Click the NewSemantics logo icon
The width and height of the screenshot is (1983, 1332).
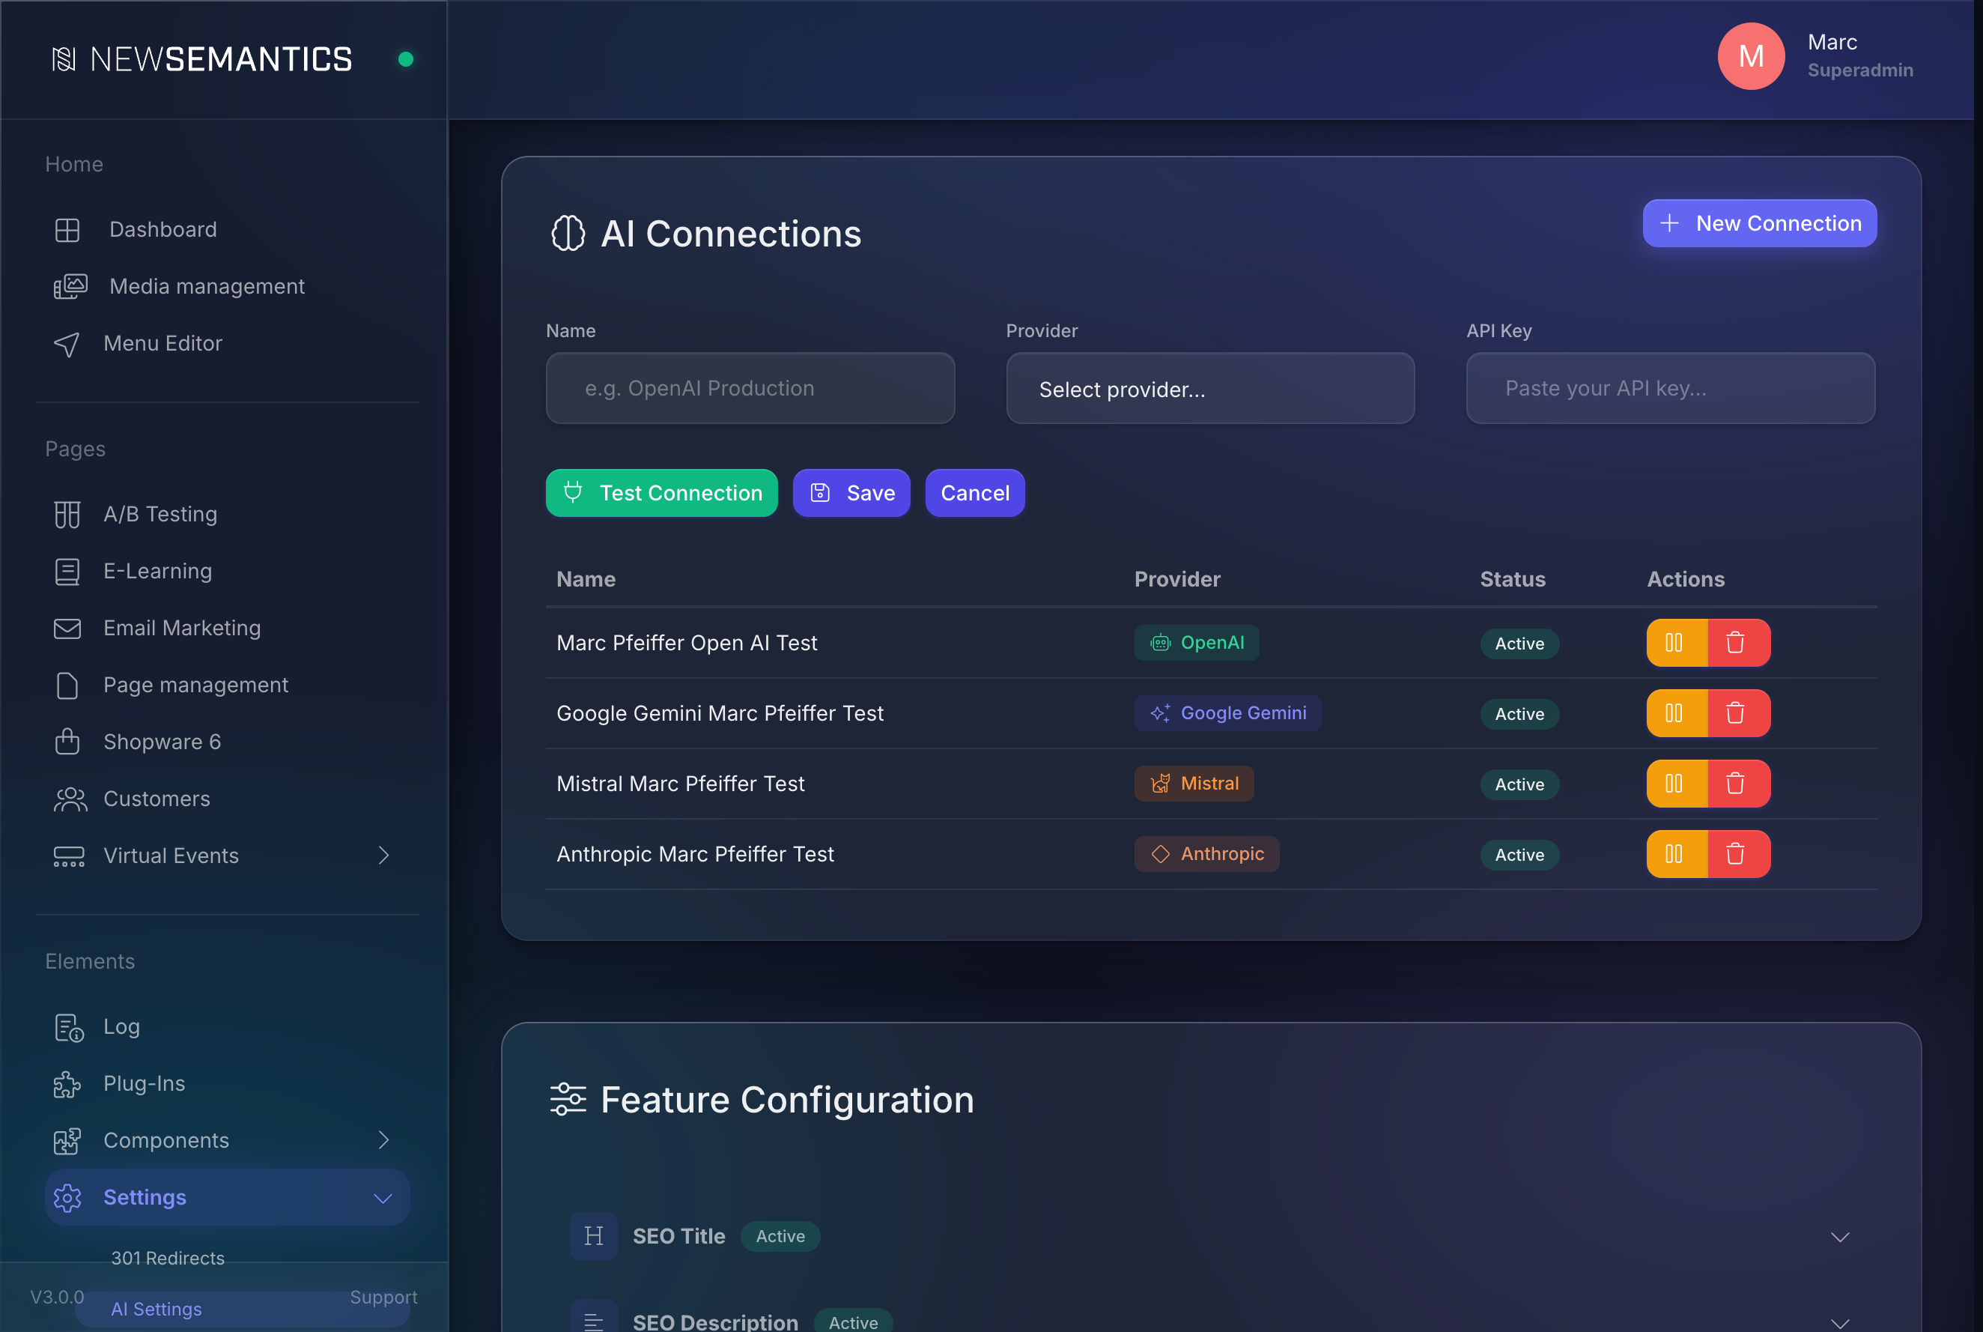[x=64, y=59]
